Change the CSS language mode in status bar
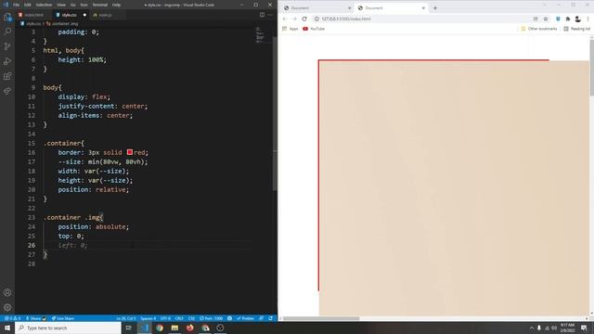The image size is (594, 334). pos(191,318)
